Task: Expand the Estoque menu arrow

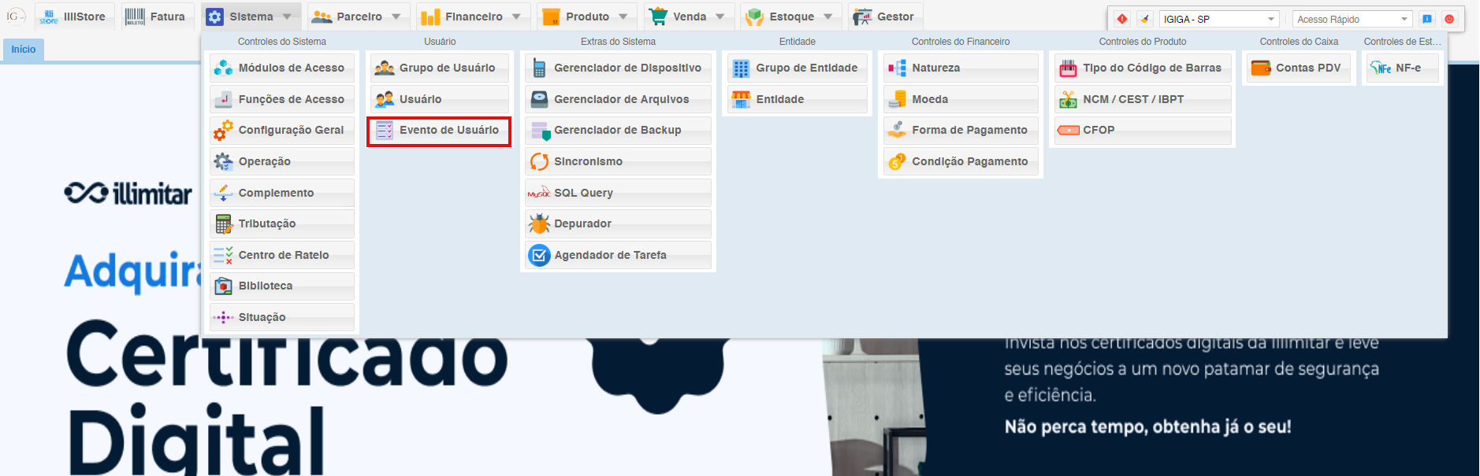Action: (827, 17)
